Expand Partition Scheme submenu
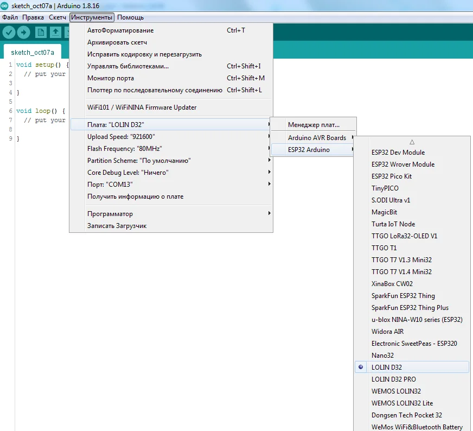 pyautogui.click(x=171, y=161)
